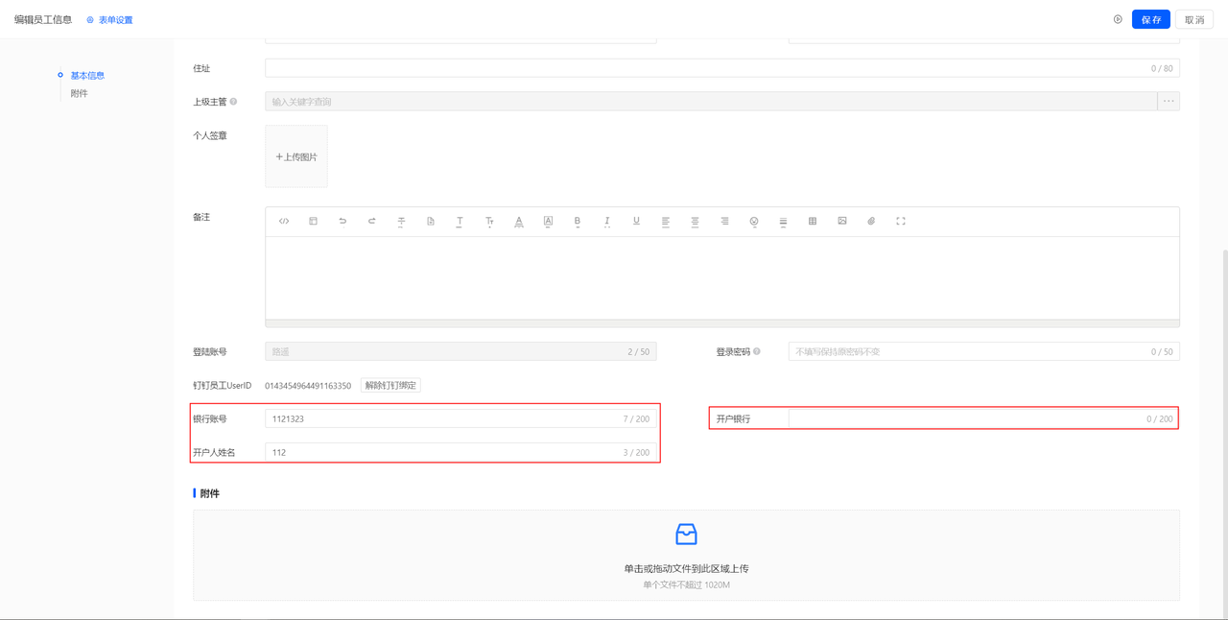Click the underline icon in editor

[x=636, y=222]
